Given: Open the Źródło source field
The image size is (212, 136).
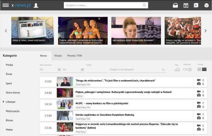Looking at the screenshot, I should [x=97, y=70].
